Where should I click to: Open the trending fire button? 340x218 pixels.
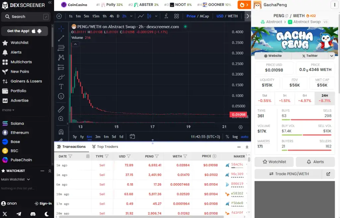[x=244, y=5]
